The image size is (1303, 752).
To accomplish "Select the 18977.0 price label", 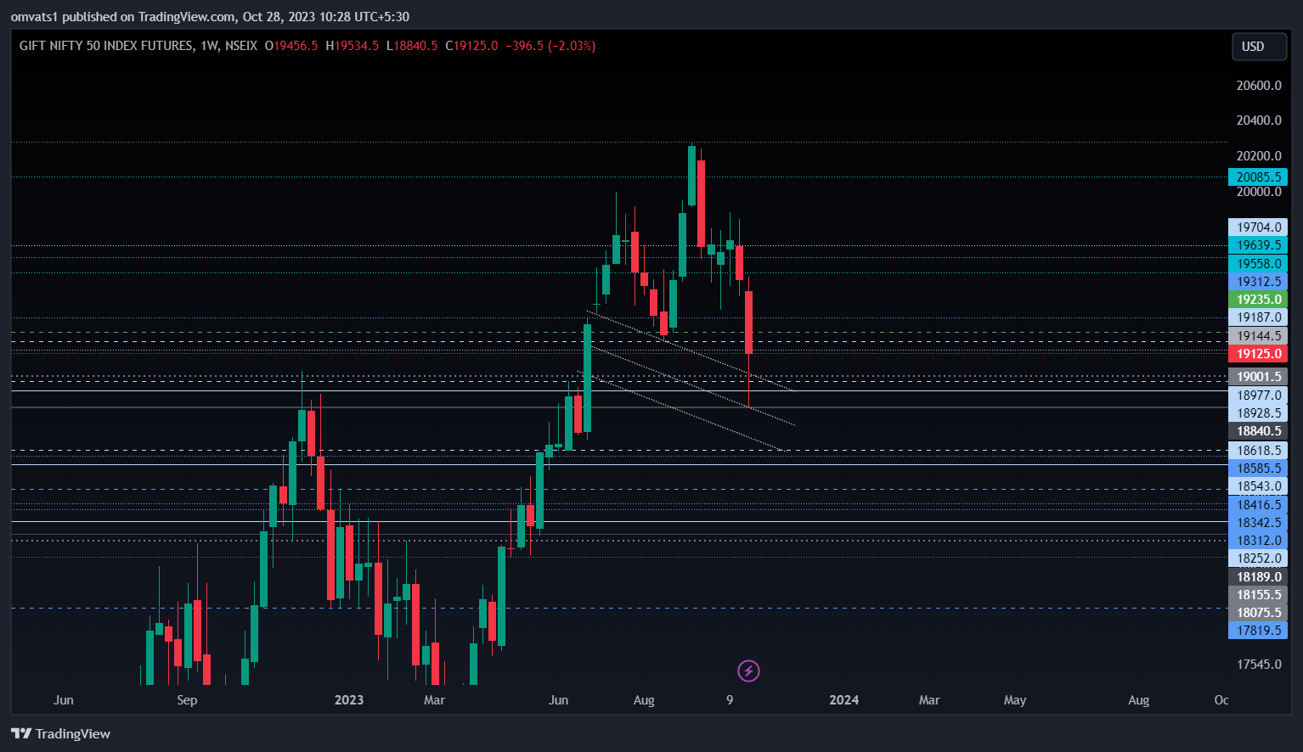I will (x=1258, y=396).
